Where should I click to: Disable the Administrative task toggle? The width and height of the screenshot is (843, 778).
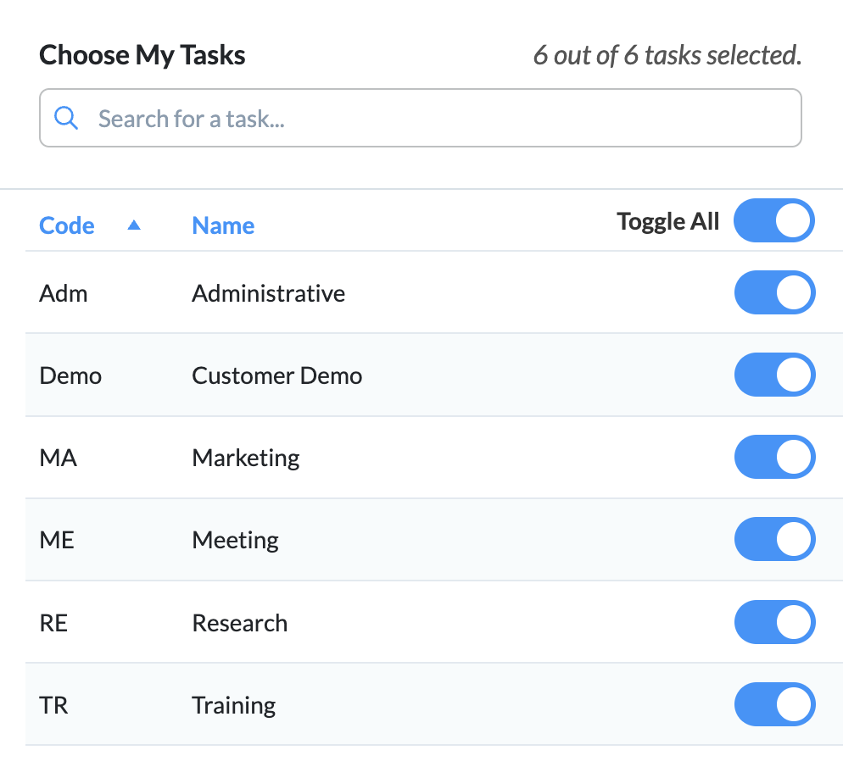[x=774, y=293]
